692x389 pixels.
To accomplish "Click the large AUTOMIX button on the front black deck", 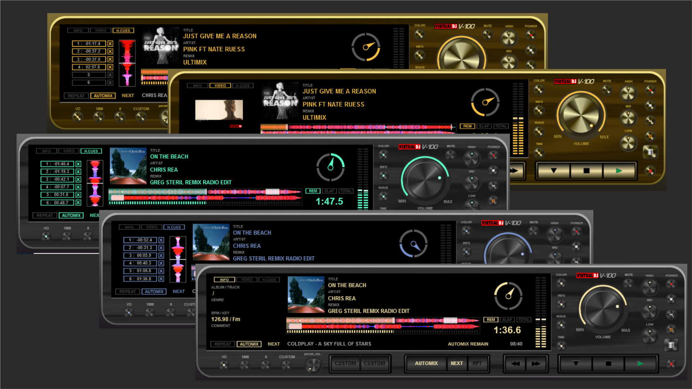I will [426, 363].
